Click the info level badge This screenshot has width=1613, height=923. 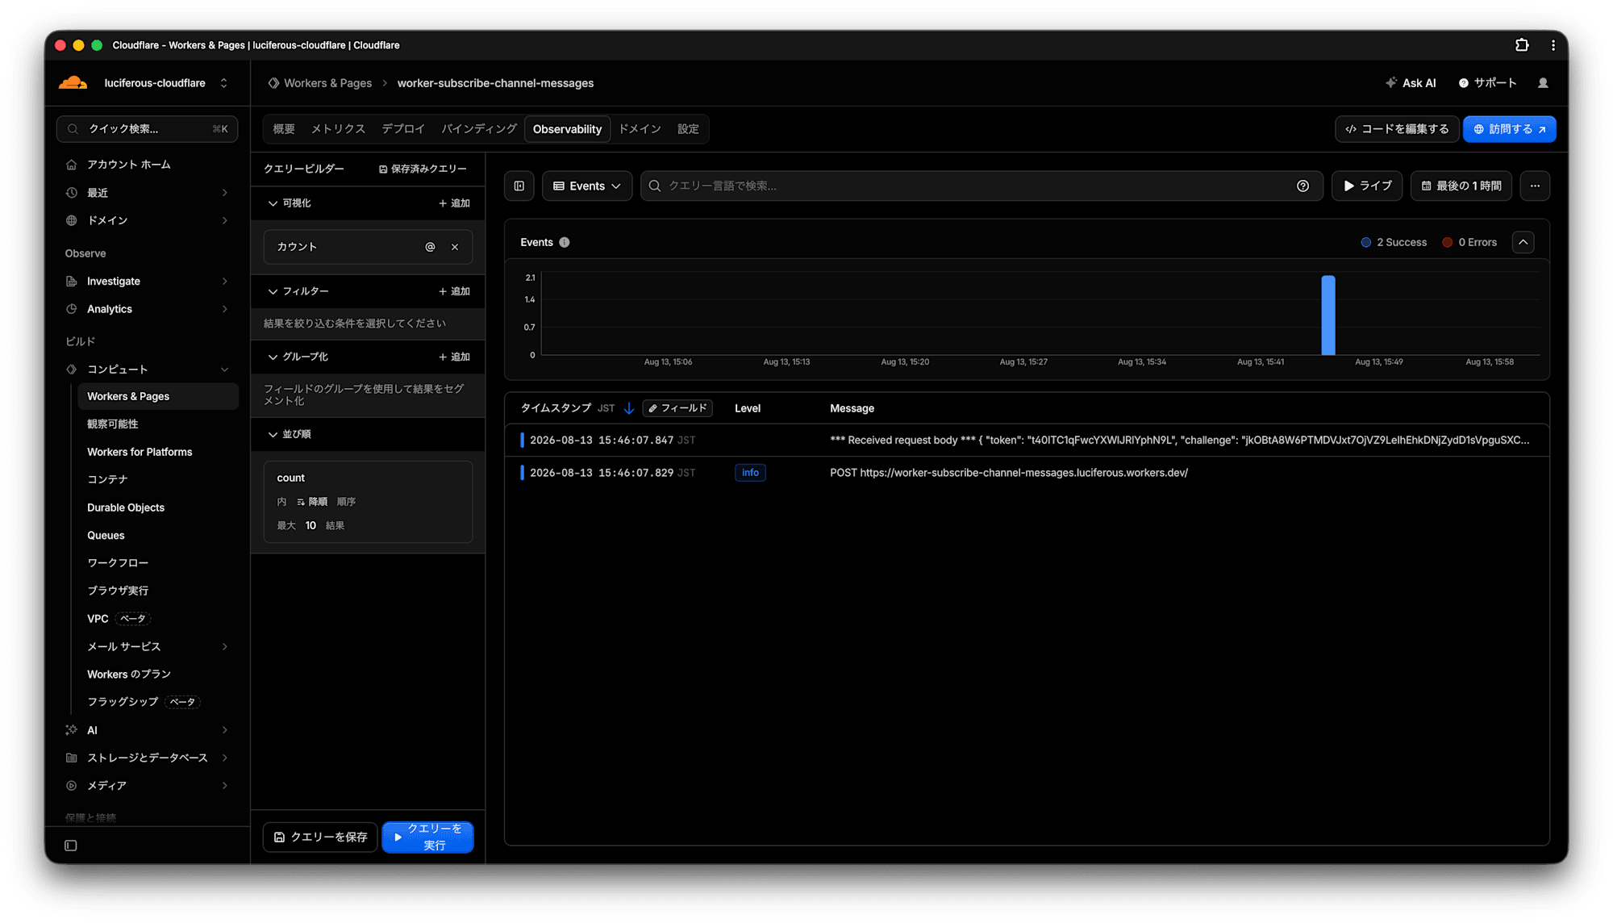750,473
